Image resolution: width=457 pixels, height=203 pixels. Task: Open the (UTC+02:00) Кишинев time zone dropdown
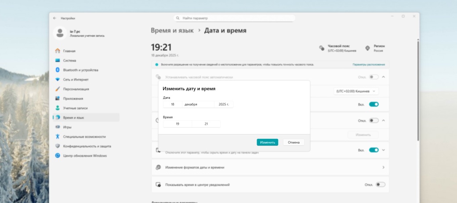(x=355, y=91)
